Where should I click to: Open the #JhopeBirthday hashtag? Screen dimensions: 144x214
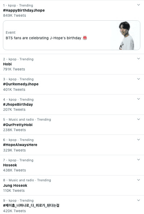click(18, 105)
